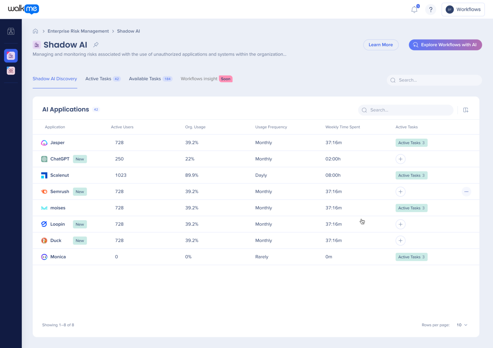Open the three-dot menu on the Semrush row

point(466,191)
